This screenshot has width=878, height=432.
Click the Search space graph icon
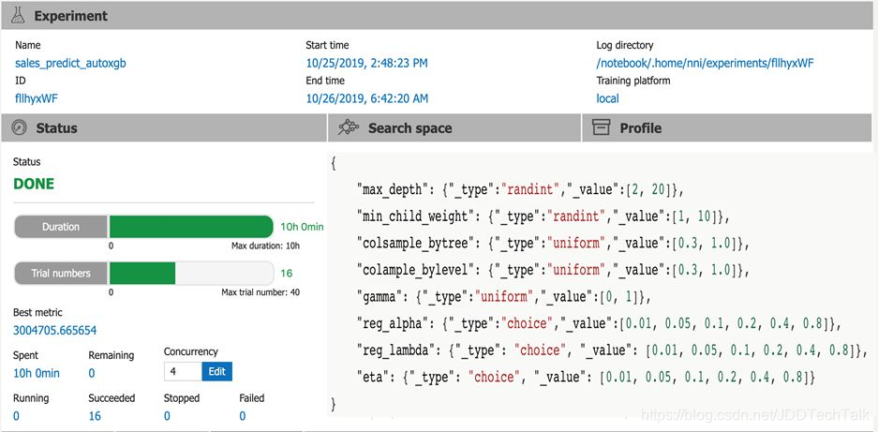(x=349, y=127)
